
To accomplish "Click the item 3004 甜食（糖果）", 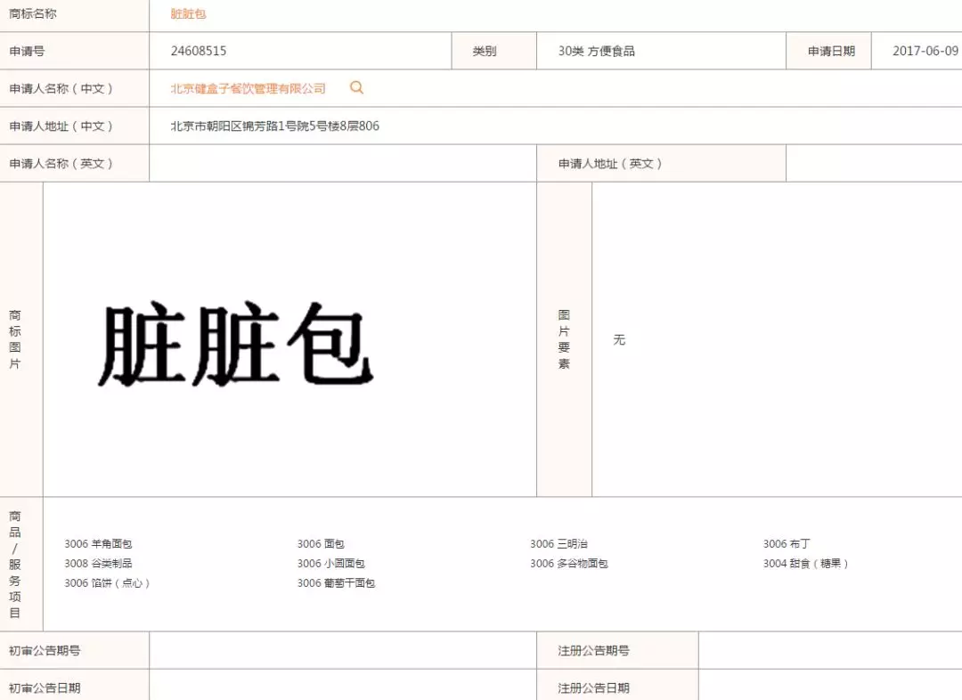I will coord(805,564).
